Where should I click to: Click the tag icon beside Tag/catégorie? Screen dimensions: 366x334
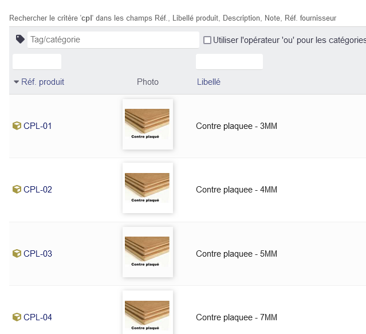[x=20, y=39]
